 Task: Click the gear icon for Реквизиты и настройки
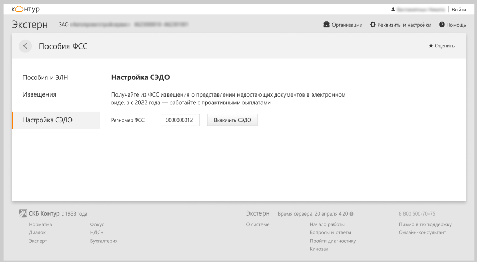tap(373, 25)
